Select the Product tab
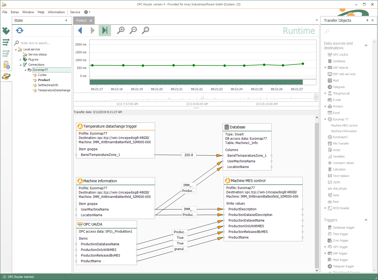378x280 pixels. 81,20
